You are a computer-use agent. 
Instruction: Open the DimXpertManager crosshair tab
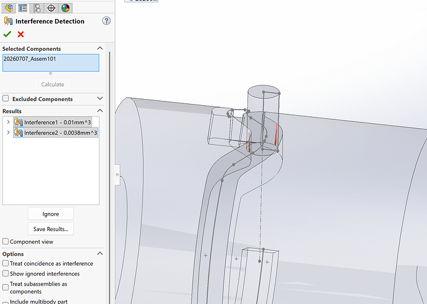coord(51,8)
